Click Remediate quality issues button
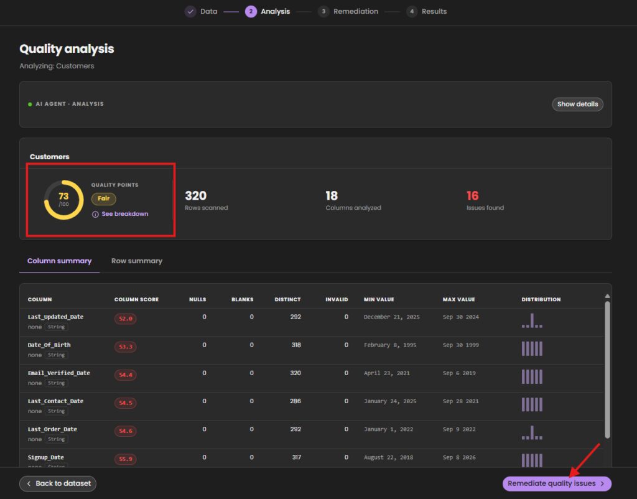 click(x=557, y=483)
